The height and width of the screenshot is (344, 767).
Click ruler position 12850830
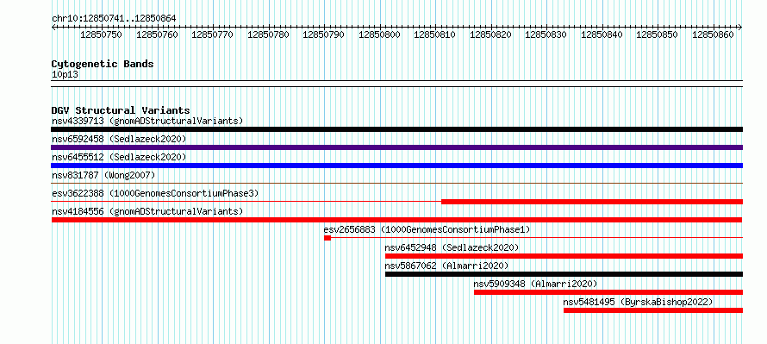tap(546, 34)
